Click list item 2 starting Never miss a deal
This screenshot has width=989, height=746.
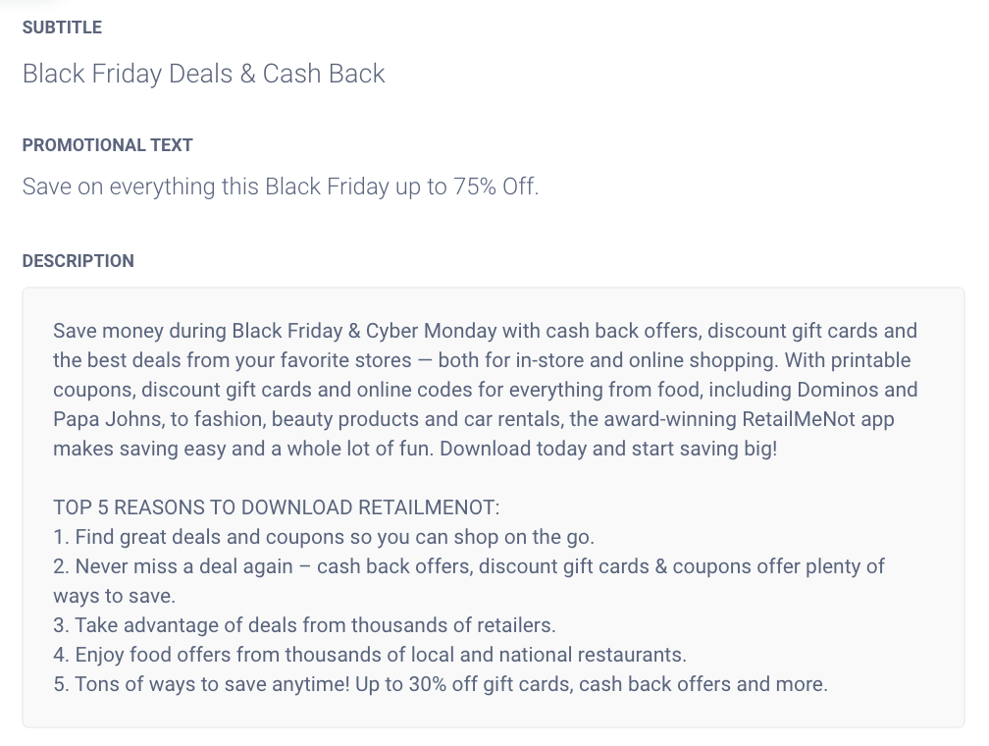coord(469,566)
